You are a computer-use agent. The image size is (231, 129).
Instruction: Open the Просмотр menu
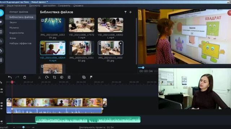[x=35, y=6]
